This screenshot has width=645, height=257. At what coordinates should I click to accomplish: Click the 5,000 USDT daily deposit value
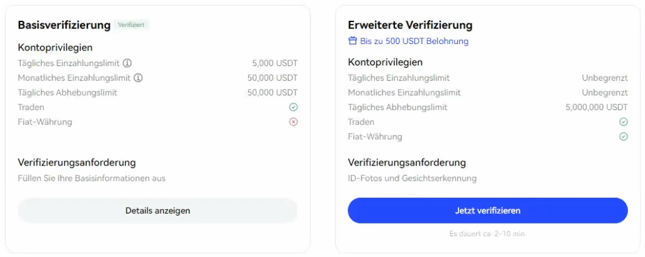click(x=275, y=63)
